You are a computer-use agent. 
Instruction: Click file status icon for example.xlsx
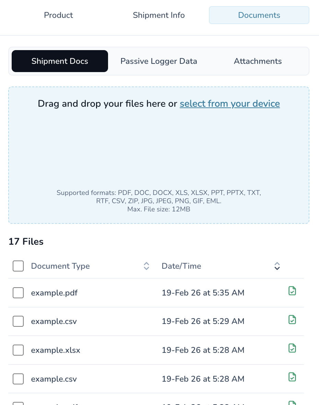point(292,348)
